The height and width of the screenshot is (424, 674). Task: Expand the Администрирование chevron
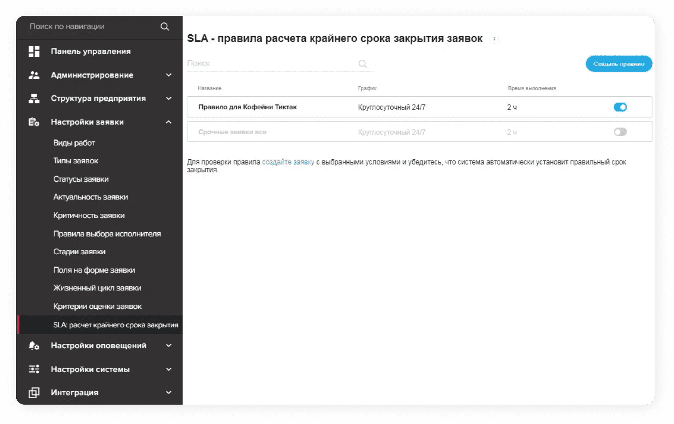(168, 75)
